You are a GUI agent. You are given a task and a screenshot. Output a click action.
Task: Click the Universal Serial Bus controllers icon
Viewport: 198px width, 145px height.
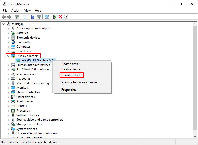tap(13, 133)
